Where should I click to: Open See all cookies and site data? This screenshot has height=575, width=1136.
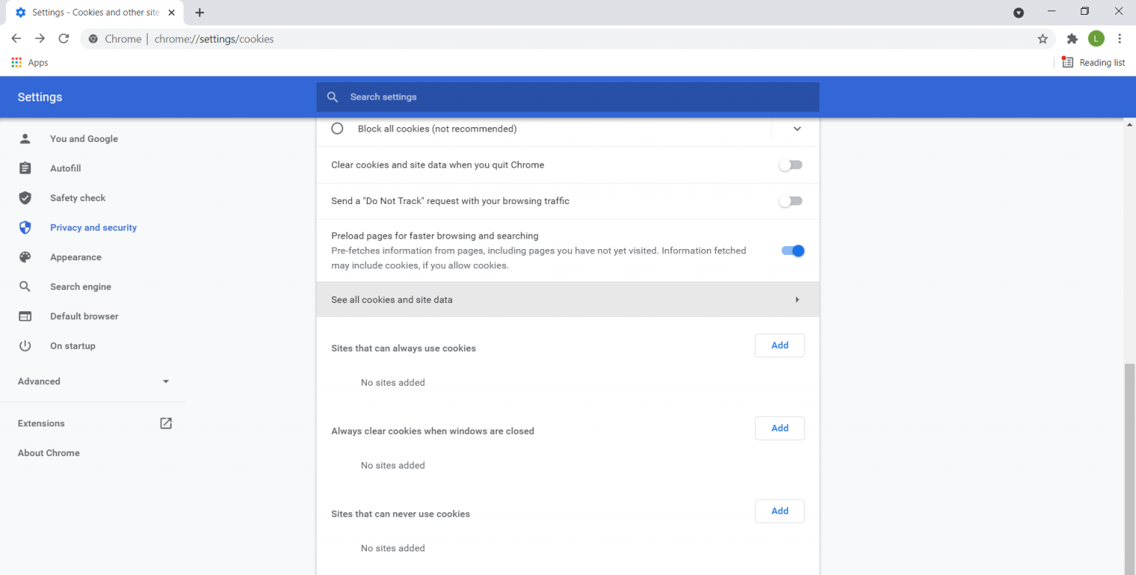tap(567, 299)
